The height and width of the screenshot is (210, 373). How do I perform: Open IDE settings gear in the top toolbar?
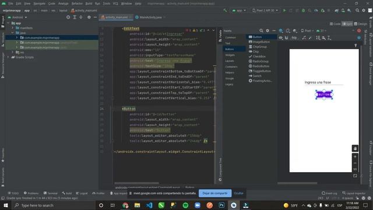pos(364,10)
